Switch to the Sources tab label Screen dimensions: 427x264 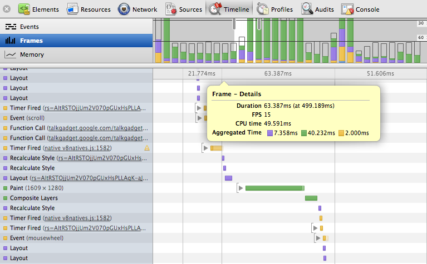coord(190,9)
